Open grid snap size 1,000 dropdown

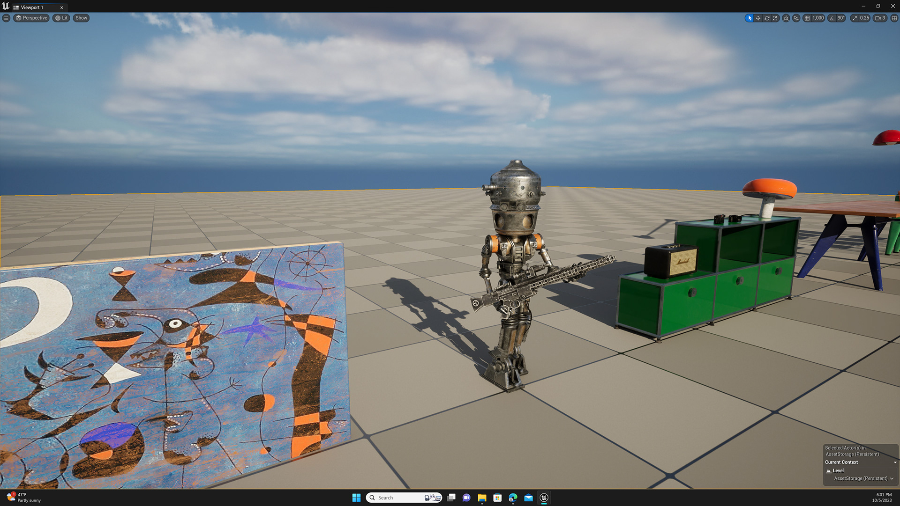click(x=818, y=18)
